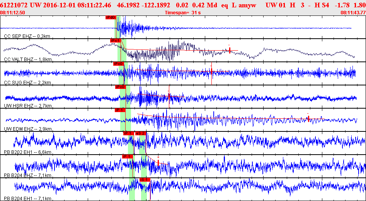Click the iP 1 pick flag on EDM trace

120,110
